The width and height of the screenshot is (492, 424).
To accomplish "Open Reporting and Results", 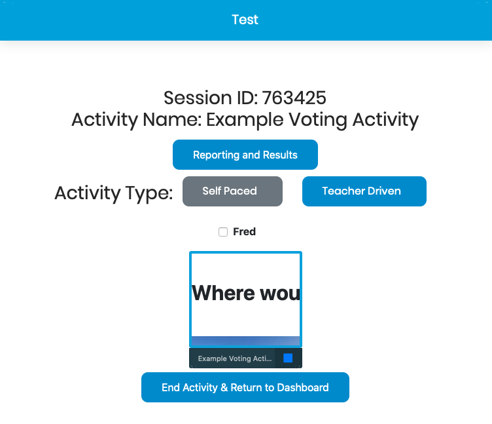I will (245, 155).
